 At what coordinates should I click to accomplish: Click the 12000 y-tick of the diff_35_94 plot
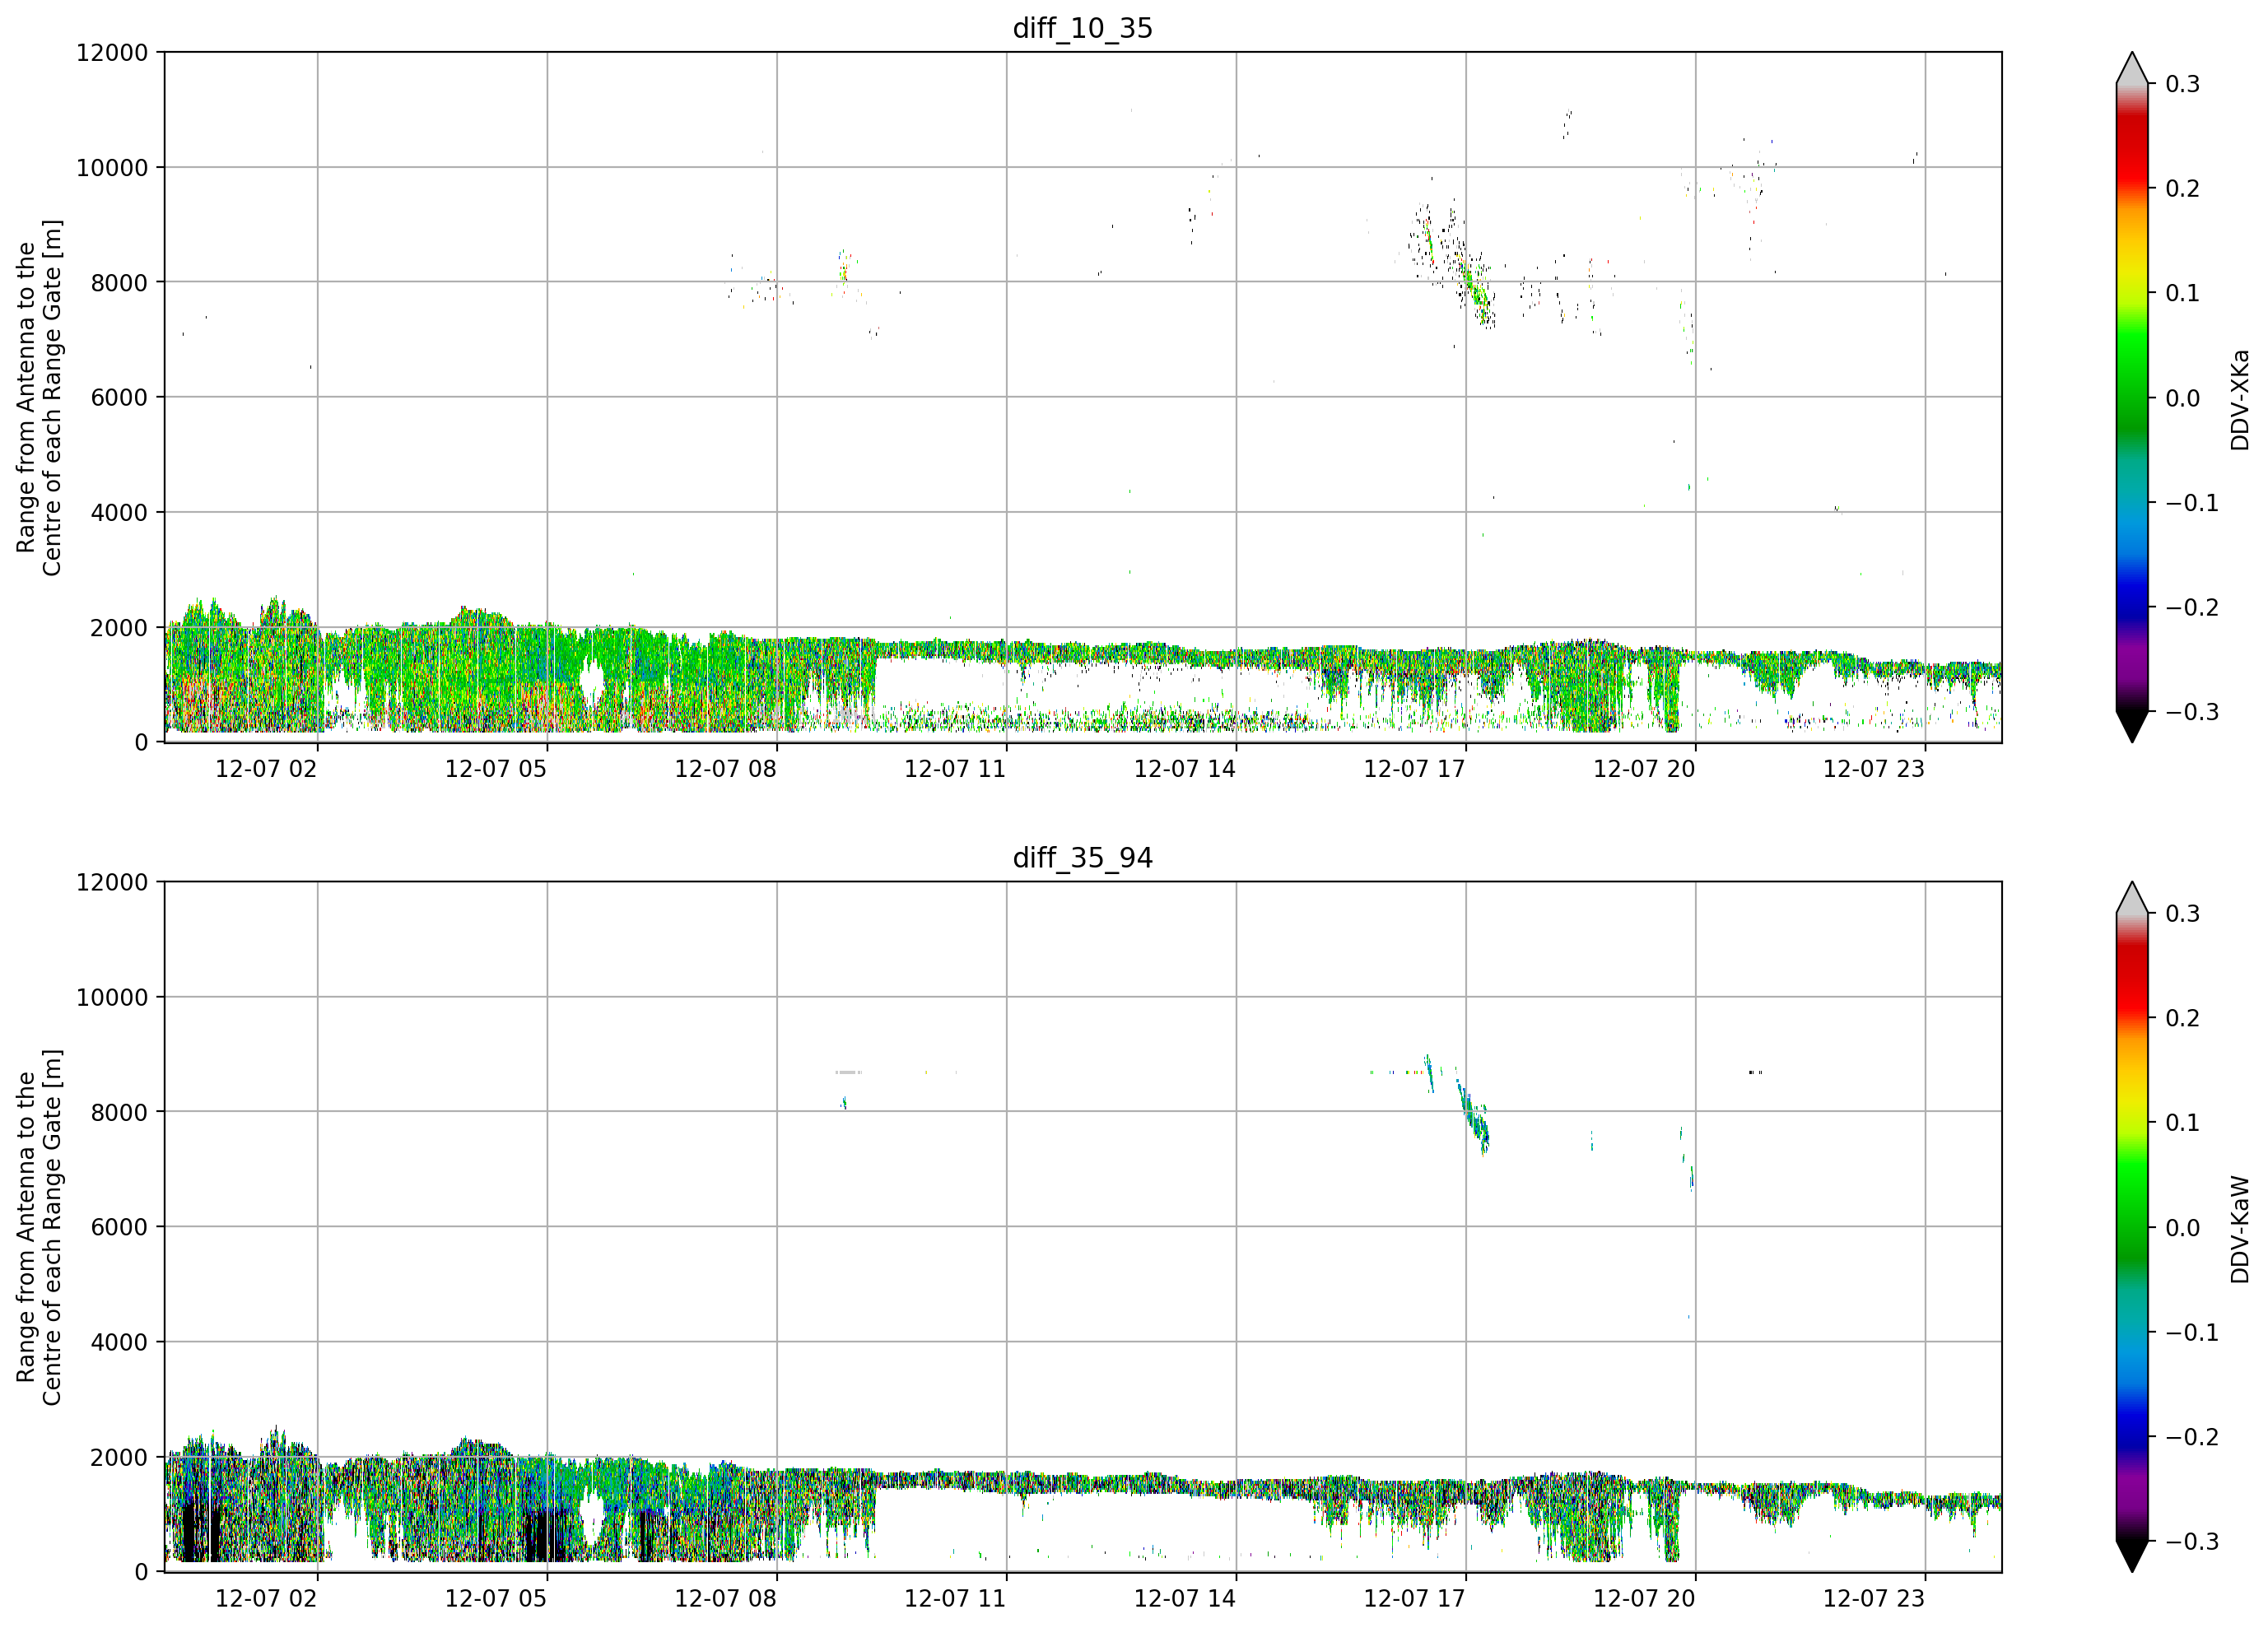112,882
